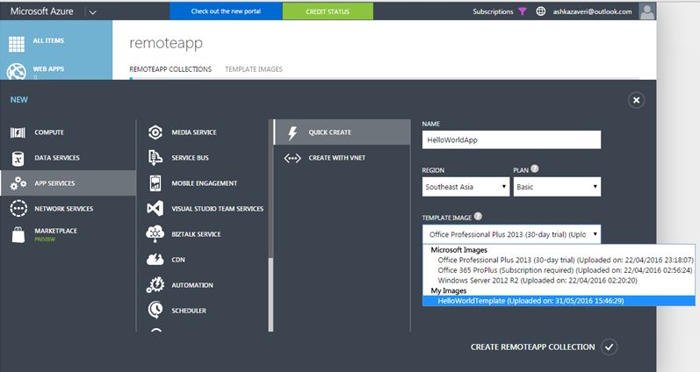Open the Marketplace bag icon
Viewport: 700px width, 372px height.
click(x=18, y=234)
